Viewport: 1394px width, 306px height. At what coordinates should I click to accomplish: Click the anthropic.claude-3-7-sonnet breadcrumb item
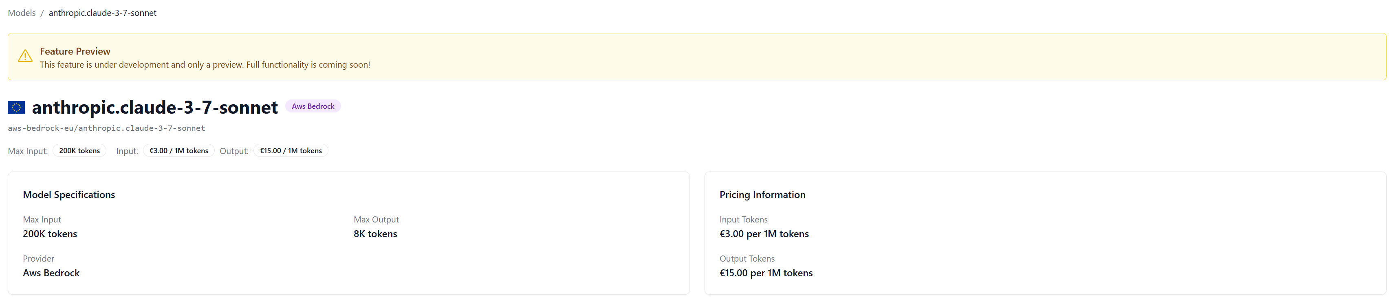[102, 13]
